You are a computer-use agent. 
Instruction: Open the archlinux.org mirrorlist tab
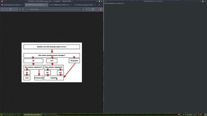tap(85, 5)
